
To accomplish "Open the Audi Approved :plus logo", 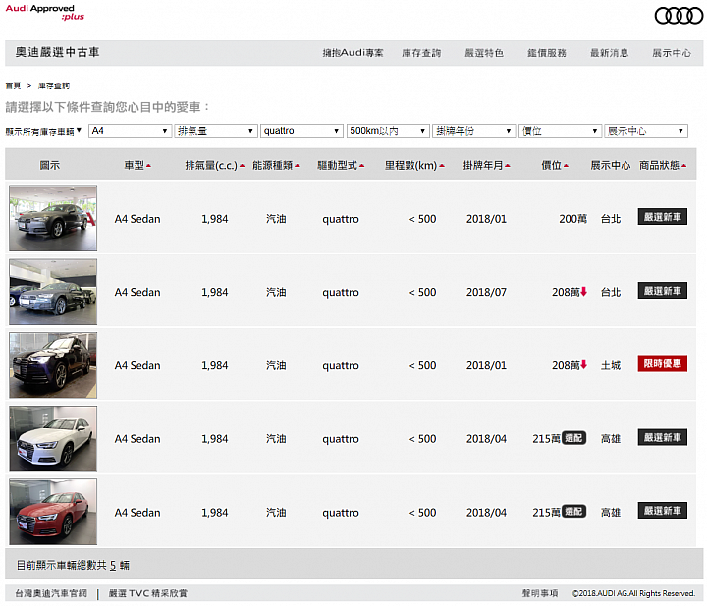I will [44, 12].
